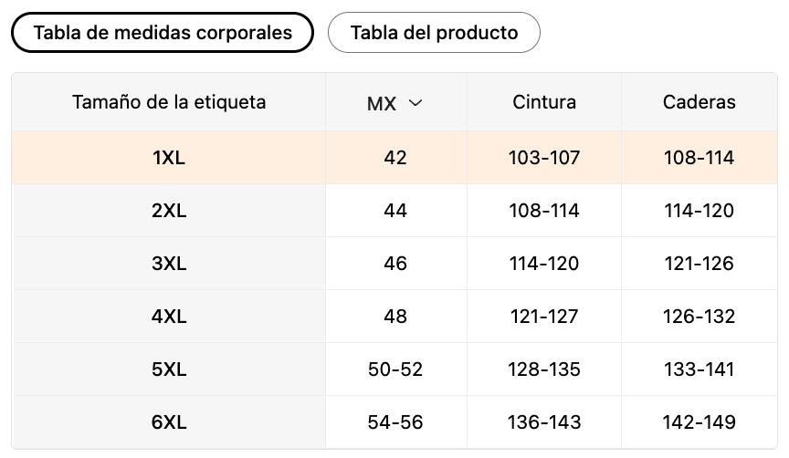
Task: Click the Caderas column header
Action: coord(700,102)
